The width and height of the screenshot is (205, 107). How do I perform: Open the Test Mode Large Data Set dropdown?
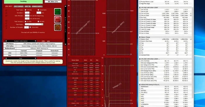34,24
